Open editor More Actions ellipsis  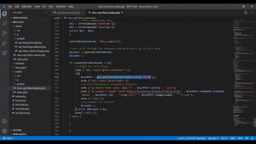(x=252, y=12)
